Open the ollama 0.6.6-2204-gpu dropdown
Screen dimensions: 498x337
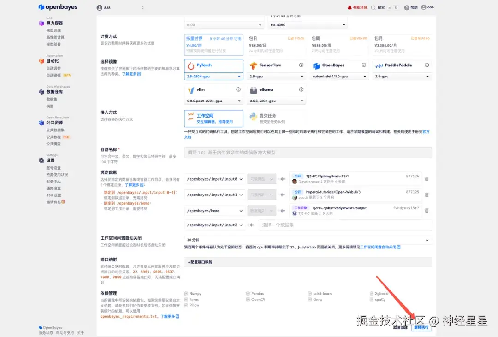coord(276,101)
